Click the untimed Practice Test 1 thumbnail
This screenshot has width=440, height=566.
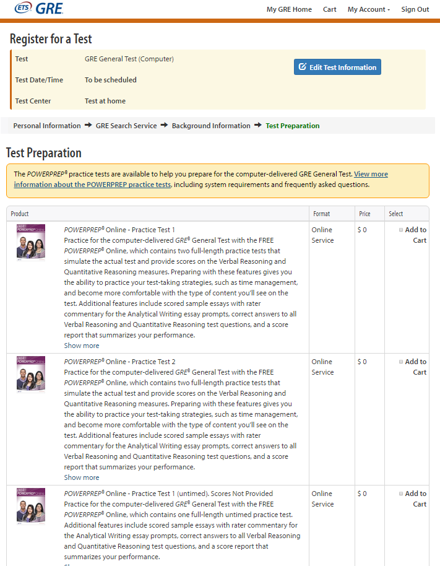click(31, 506)
